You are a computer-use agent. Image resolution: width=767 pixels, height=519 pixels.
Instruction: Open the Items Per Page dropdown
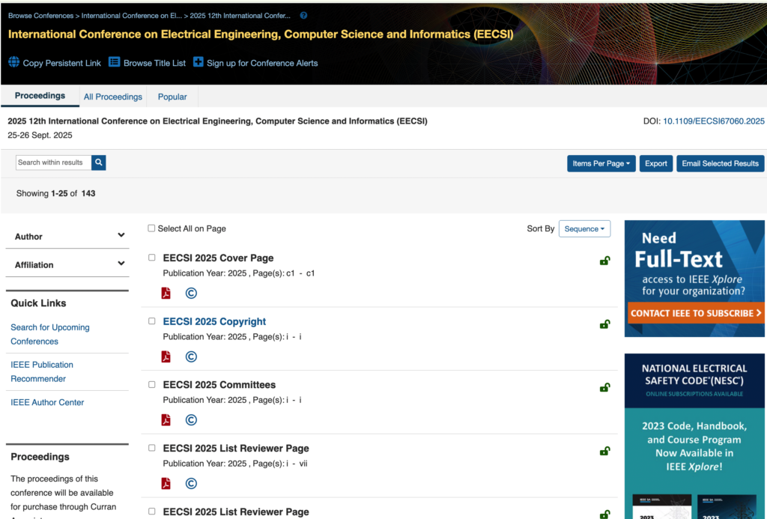tap(601, 163)
